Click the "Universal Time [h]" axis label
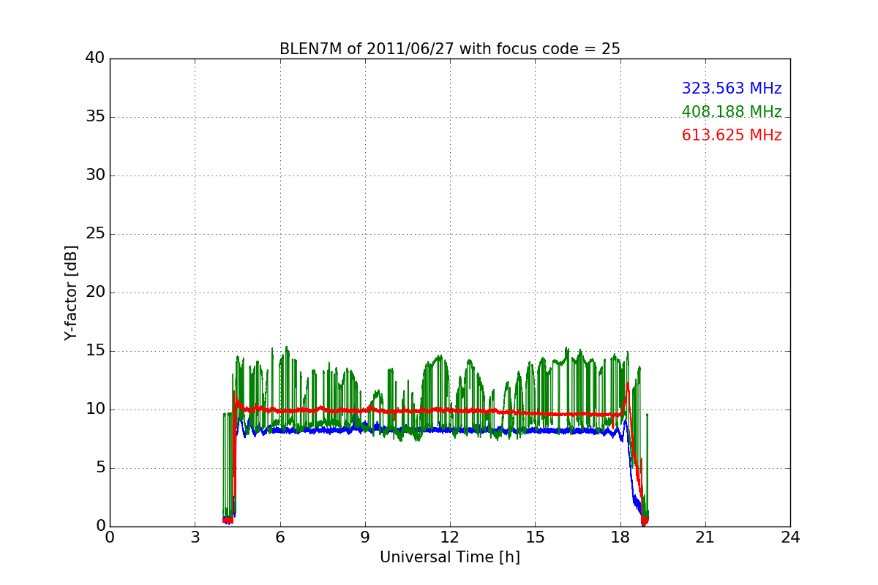 (x=449, y=557)
